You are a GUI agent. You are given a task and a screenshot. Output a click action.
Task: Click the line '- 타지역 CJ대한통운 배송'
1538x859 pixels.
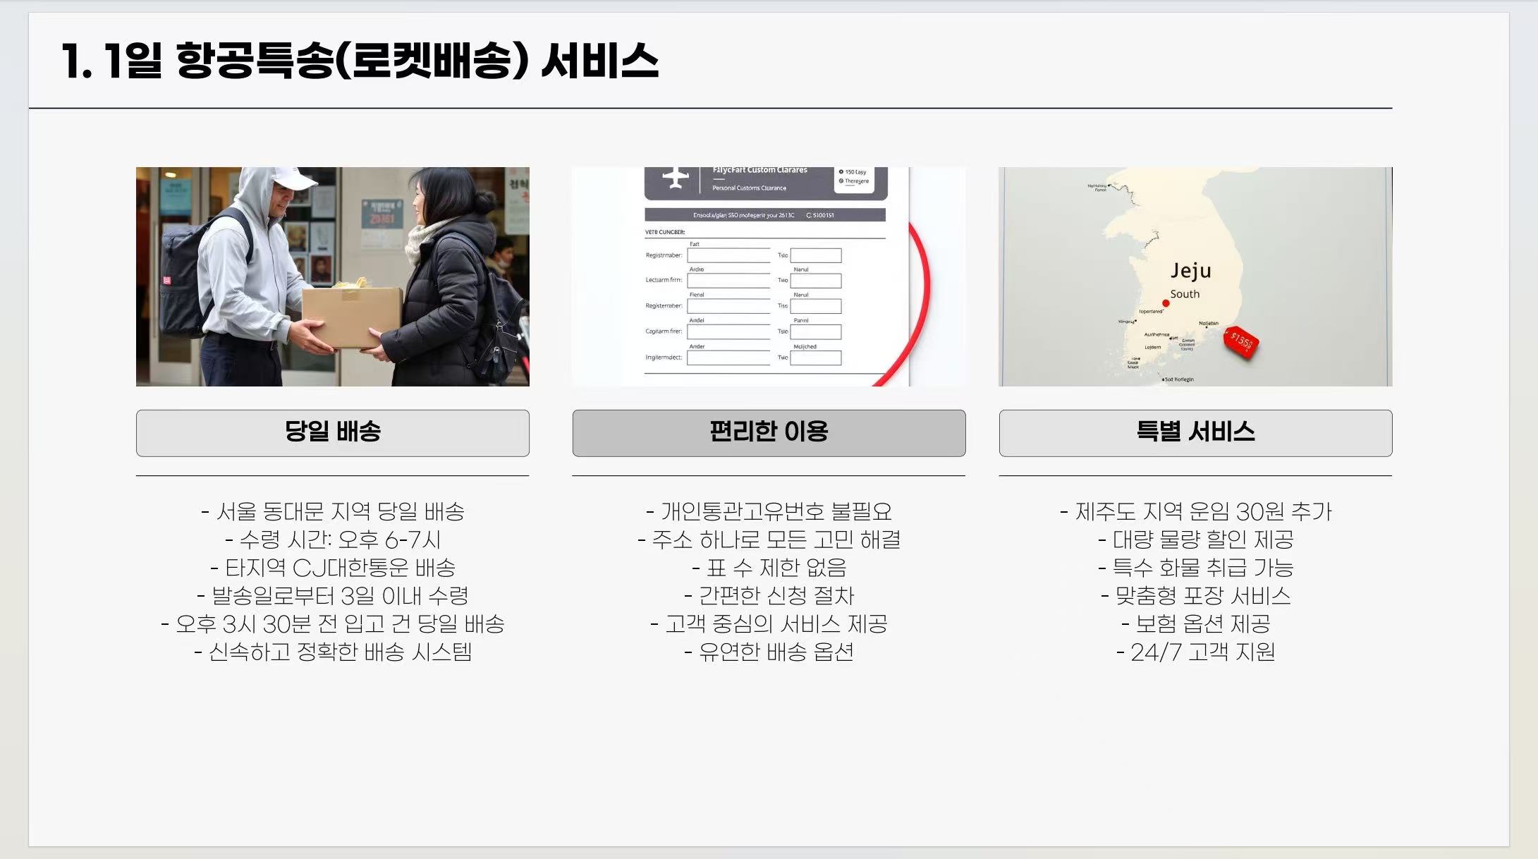(333, 568)
